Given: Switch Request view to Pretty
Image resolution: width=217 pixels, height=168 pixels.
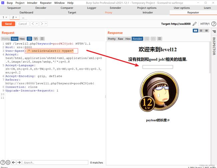Looking at the screenshot, I should (6, 39).
